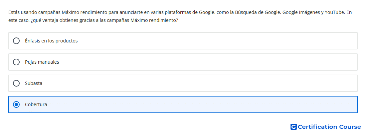The image size is (366, 133).
Task: Open the Certification Course link text
Action: point(329,127)
